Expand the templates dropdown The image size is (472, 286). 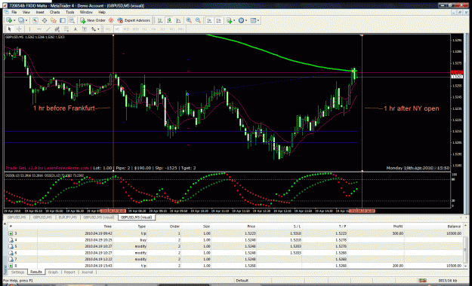[258, 20]
